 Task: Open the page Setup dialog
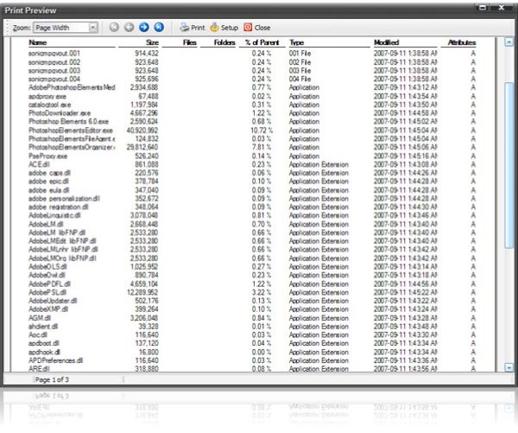(x=224, y=28)
